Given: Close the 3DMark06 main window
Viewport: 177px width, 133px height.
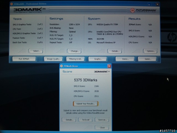Looking at the screenshot, I should click(157, 4).
